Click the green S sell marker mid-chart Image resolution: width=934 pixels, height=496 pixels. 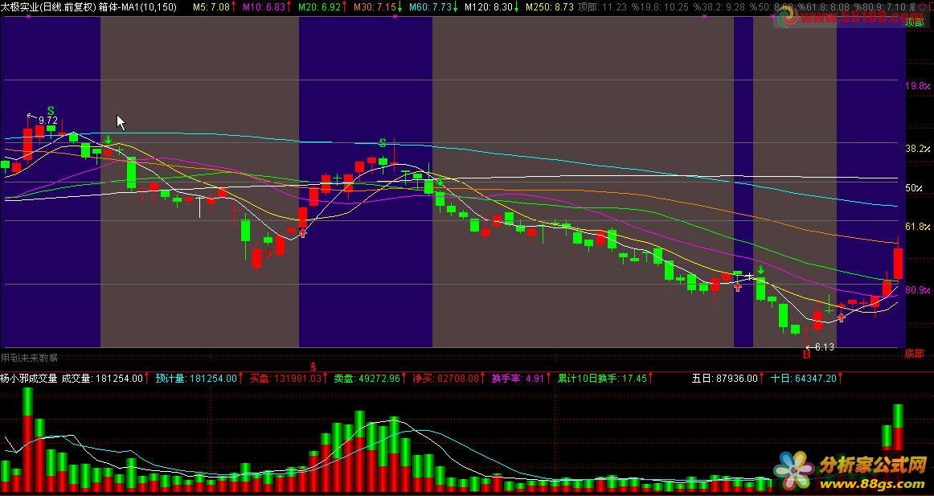point(383,143)
